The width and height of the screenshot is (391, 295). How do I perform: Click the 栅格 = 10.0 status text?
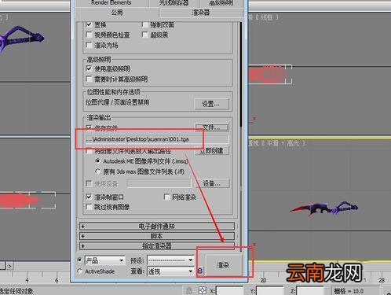(x=349, y=291)
